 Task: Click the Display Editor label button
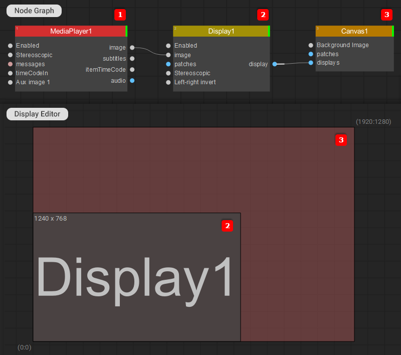tap(37, 114)
